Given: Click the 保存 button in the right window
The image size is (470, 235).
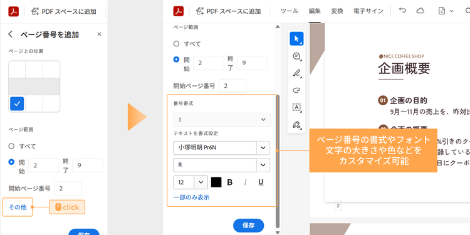Looking at the screenshot, I should click(249, 226).
